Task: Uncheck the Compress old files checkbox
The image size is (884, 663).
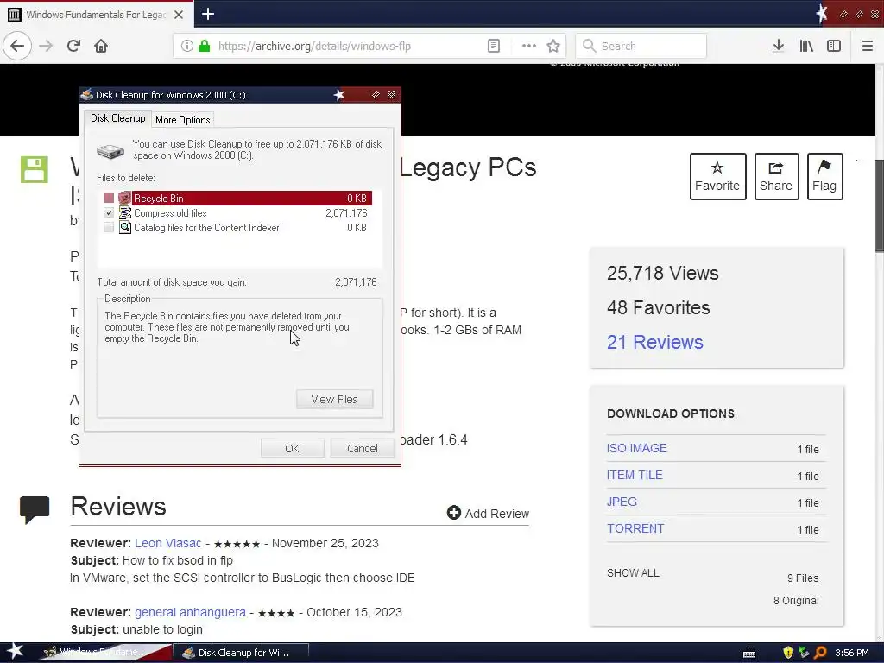Action: click(109, 212)
